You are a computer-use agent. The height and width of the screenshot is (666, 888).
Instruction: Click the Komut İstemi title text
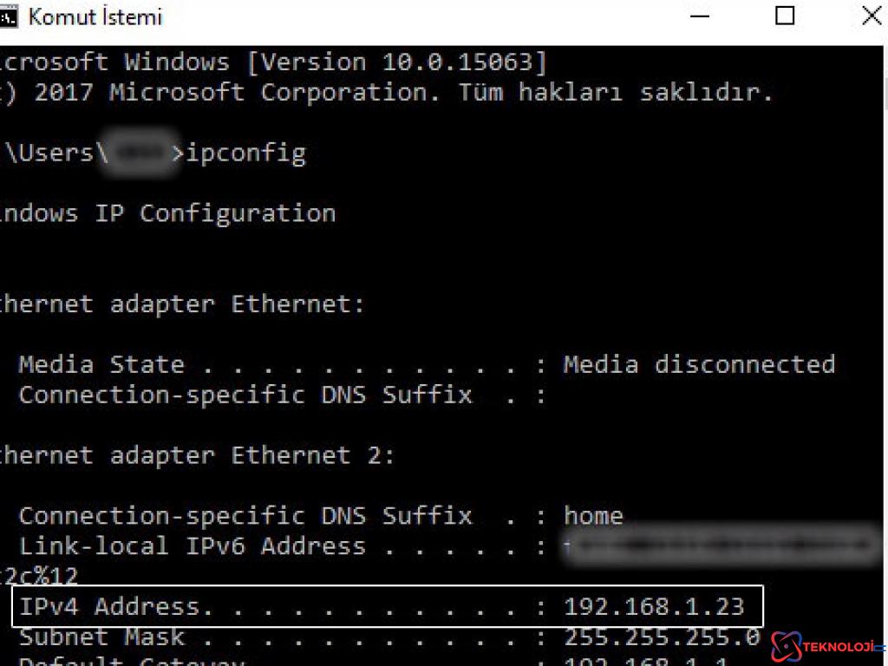click(95, 16)
